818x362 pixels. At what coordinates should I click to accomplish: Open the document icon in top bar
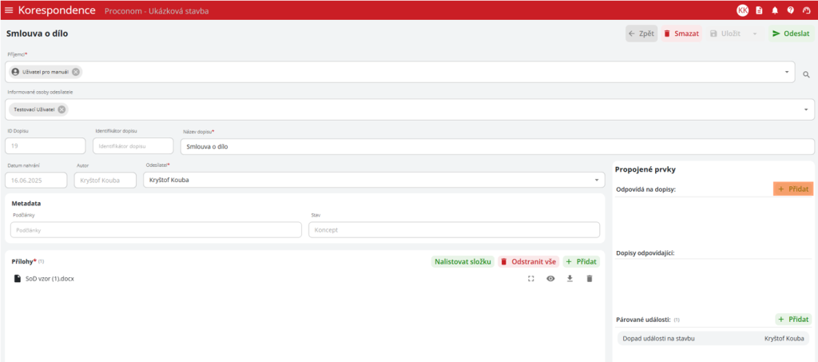tap(759, 10)
